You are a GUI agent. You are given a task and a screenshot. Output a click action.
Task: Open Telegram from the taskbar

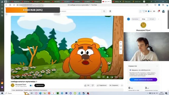pos(62,93)
